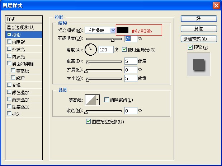222x166 pixels.
Task: Toggle the 投影 drop shadow checkbox
Action: click(x=9, y=34)
